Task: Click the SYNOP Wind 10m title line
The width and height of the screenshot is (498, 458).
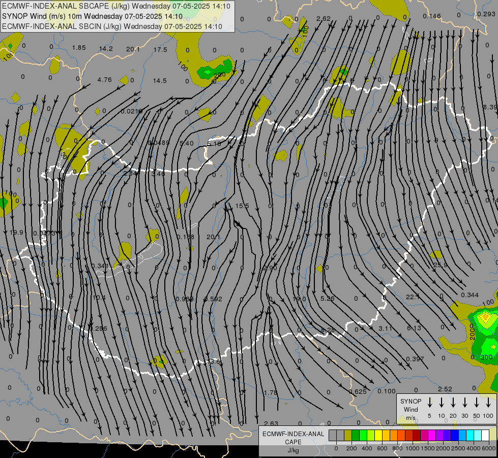Action: coord(92,16)
